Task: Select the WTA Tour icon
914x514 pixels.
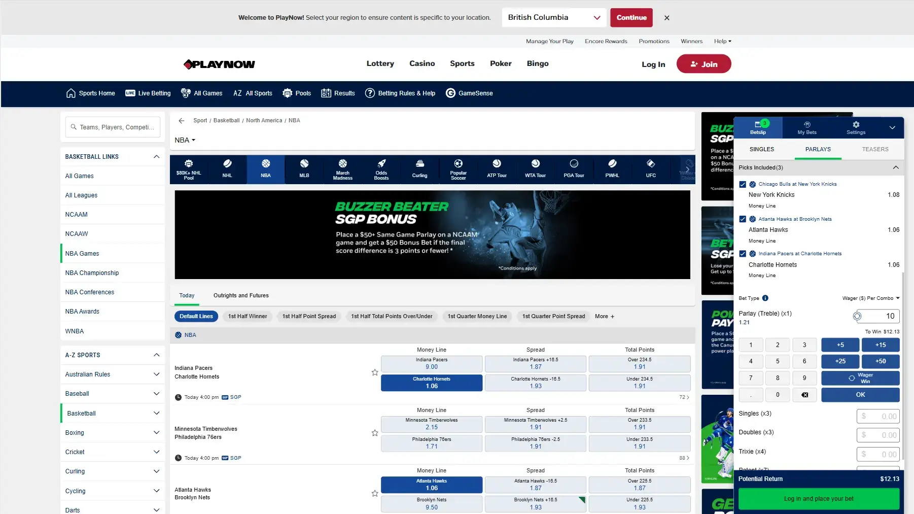Action: click(x=536, y=169)
